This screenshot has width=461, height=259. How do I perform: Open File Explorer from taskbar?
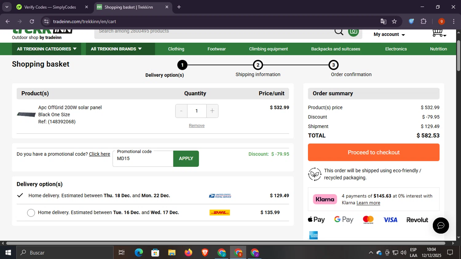172,253
